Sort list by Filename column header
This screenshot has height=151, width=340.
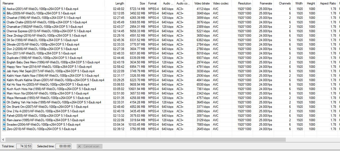[53, 3]
